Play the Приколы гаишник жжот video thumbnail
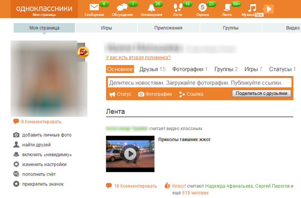301x198 pixels. (x=130, y=153)
